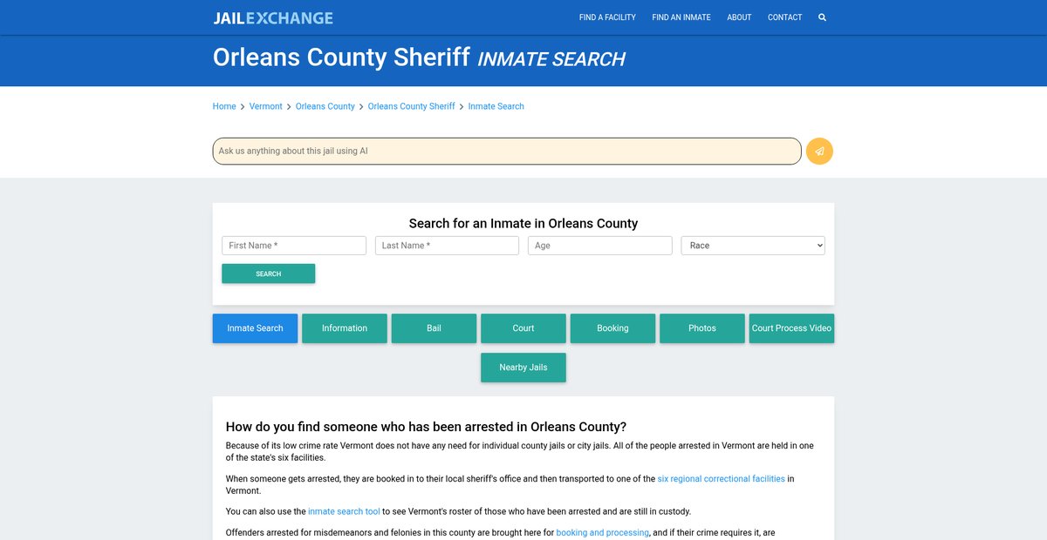Open Find an Inmate menu item
The image size is (1047, 540).
pyautogui.click(x=681, y=17)
